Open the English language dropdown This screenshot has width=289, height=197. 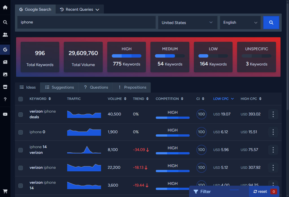tap(240, 23)
